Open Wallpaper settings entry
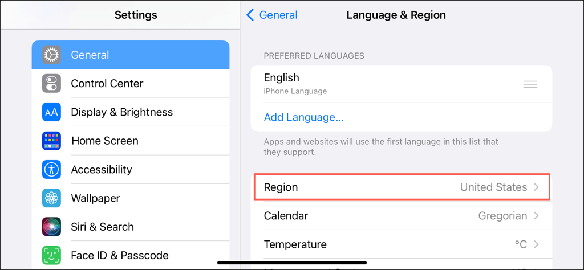Viewport: 584px width, 270px height. 131,198
